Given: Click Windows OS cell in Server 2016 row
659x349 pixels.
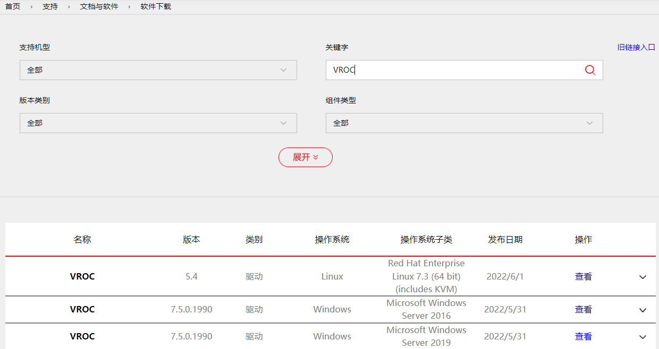Looking at the screenshot, I should pos(332,309).
